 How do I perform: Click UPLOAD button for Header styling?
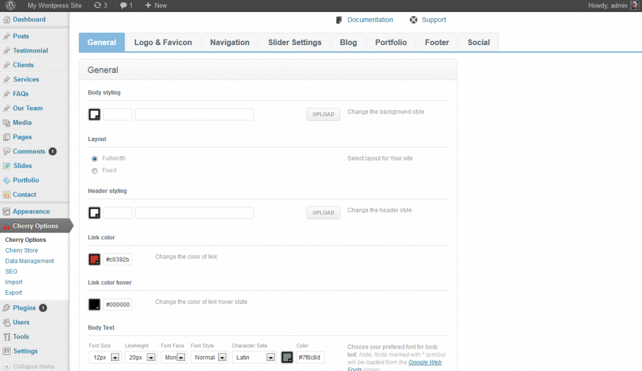click(324, 212)
